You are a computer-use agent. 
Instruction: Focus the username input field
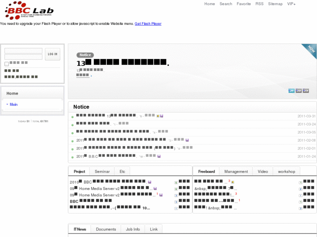pyautogui.click(x=23, y=50)
